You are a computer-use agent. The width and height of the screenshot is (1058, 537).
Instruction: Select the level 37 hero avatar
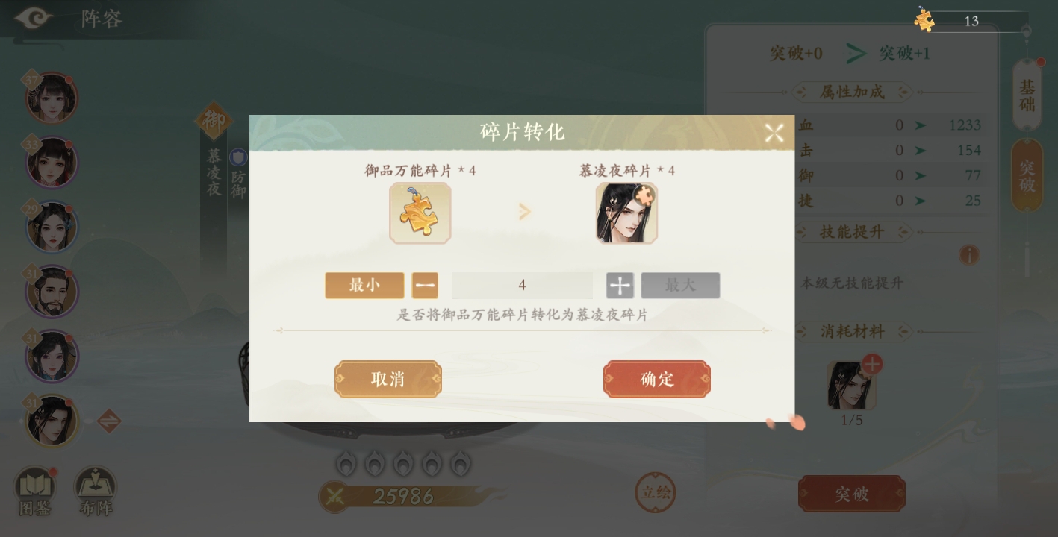coord(52,98)
